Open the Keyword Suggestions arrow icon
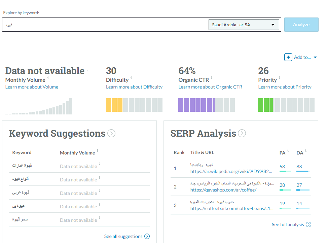This screenshot has width=327, height=243. pos(111,134)
